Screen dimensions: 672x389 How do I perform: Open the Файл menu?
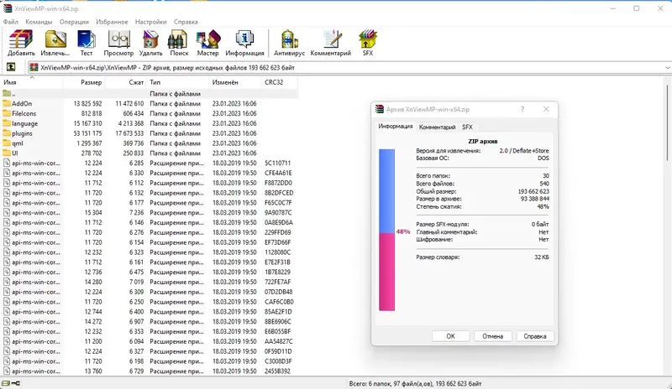tap(11, 22)
